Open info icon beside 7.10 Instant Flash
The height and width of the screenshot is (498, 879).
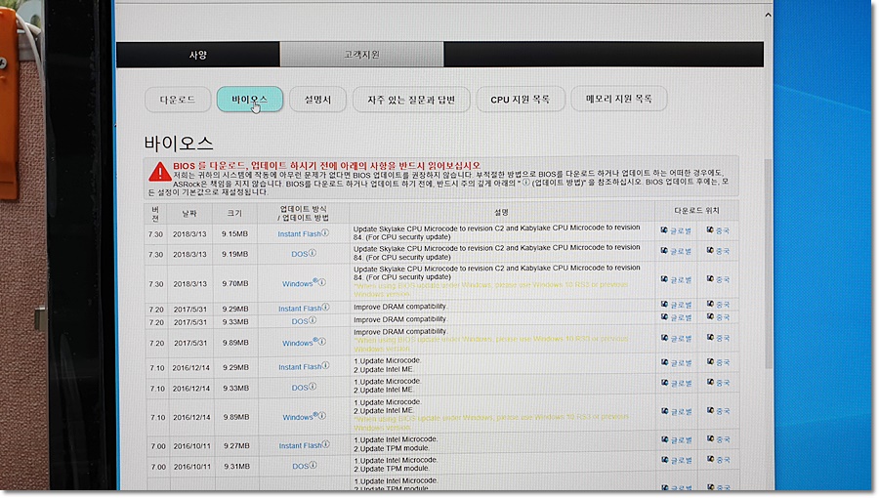tap(325, 365)
